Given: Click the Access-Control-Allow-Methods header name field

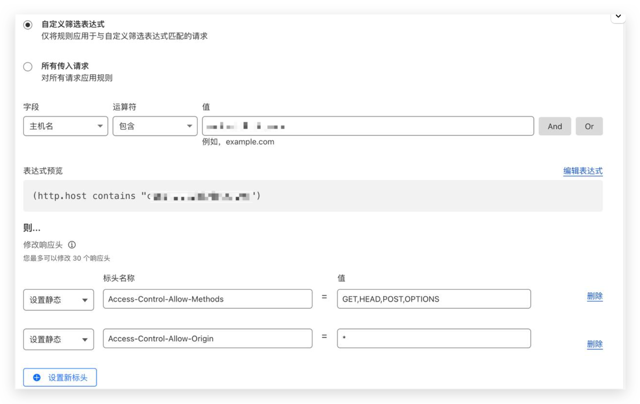Looking at the screenshot, I should tap(208, 299).
